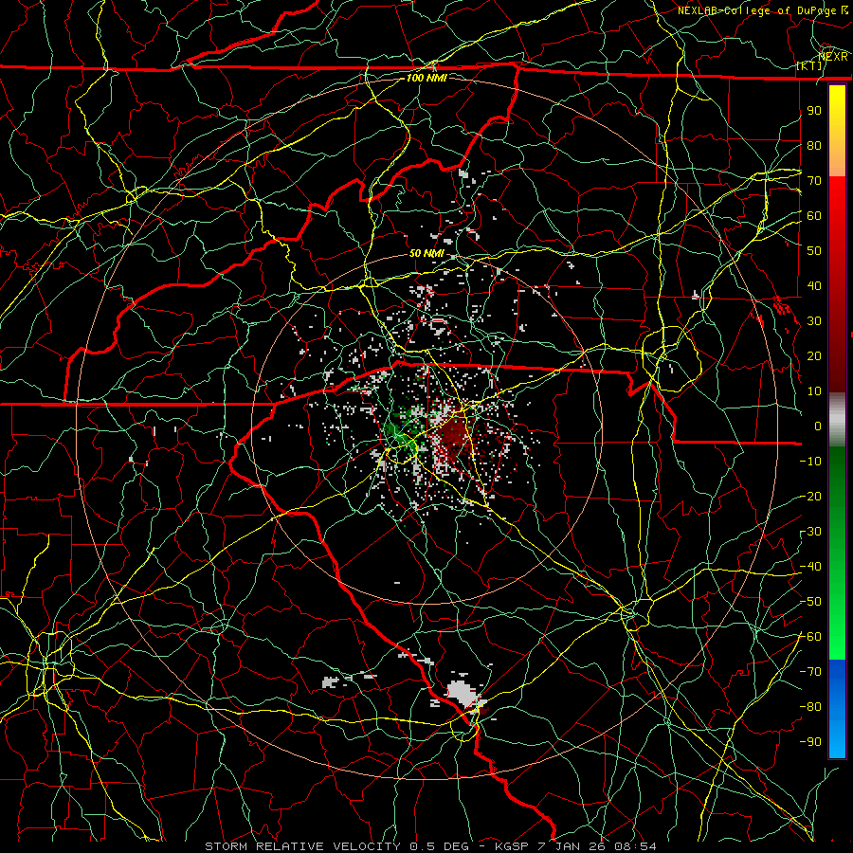
Task: Select the 0 value on velocity scale
Action: [818, 426]
